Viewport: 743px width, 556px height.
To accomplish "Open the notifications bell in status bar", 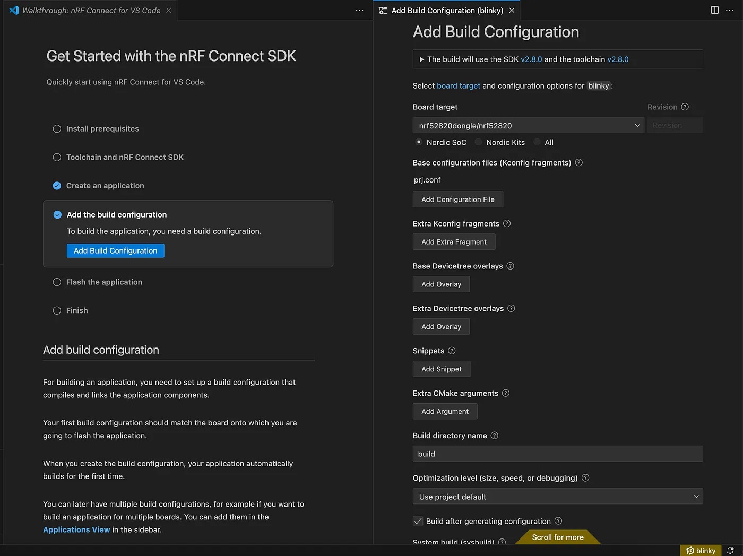I will click(x=731, y=551).
